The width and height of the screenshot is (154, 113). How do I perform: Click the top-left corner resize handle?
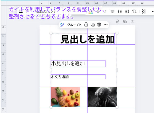51,33
